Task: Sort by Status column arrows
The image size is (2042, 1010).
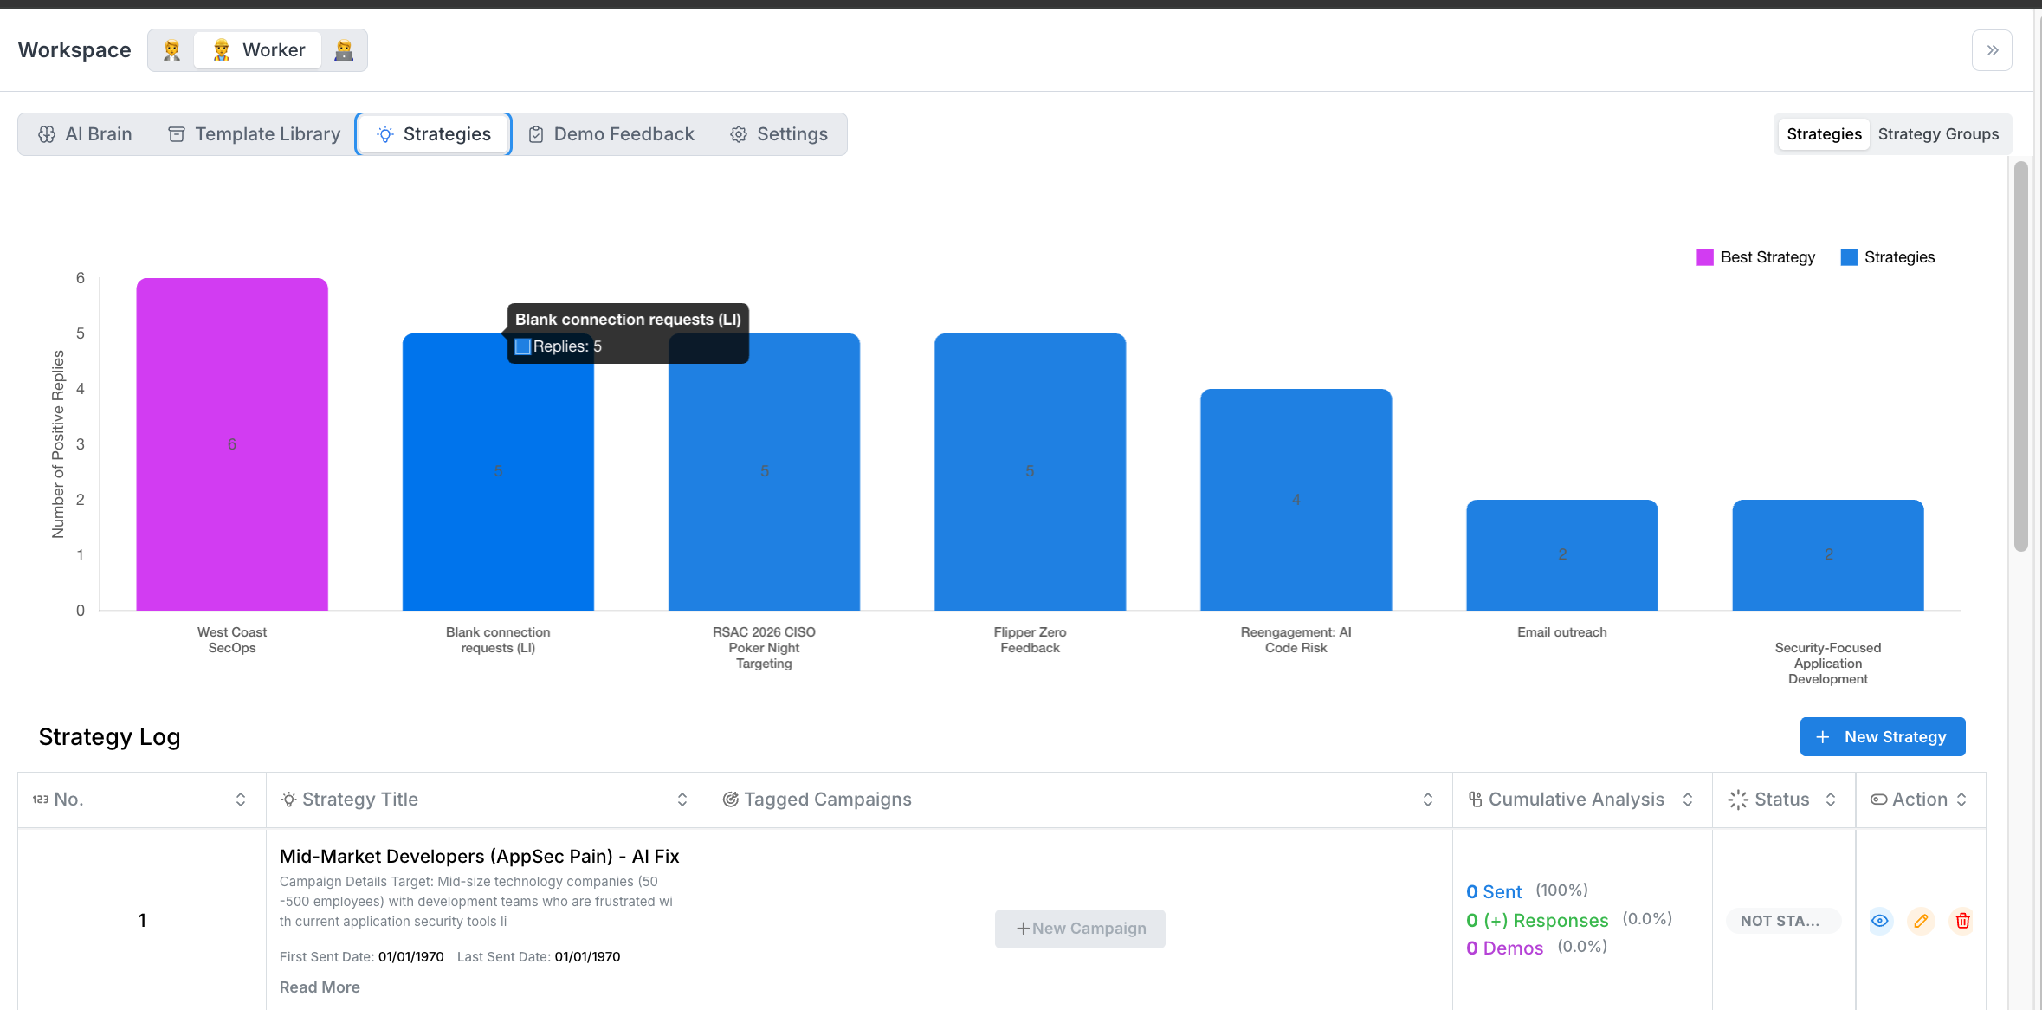Action: coord(1831,800)
